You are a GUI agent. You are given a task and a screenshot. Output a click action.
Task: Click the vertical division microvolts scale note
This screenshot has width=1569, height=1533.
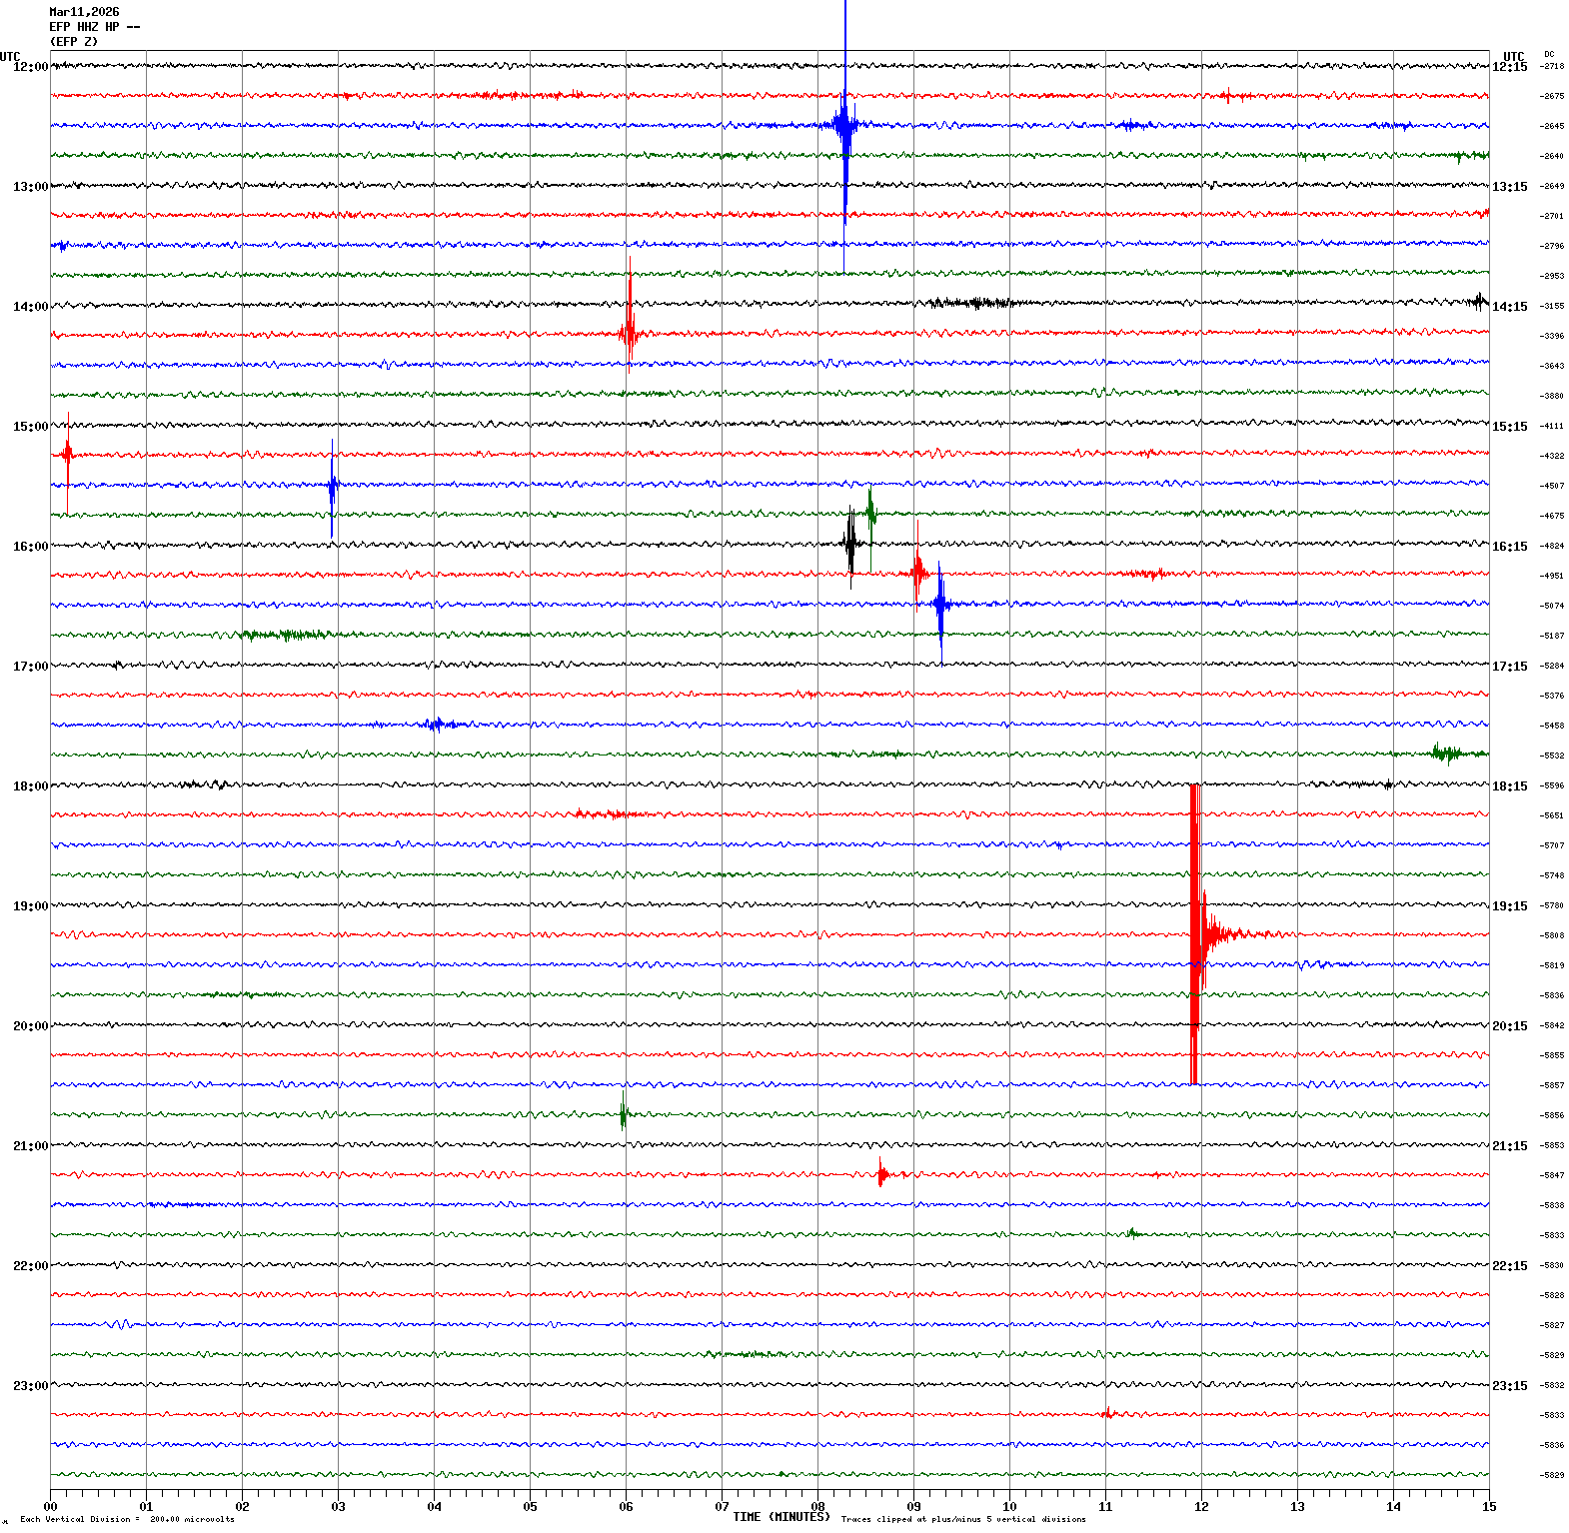[127, 1519]
